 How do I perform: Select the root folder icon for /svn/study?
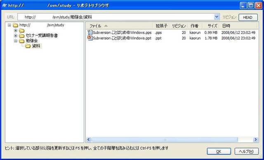(x=16, y=26)
